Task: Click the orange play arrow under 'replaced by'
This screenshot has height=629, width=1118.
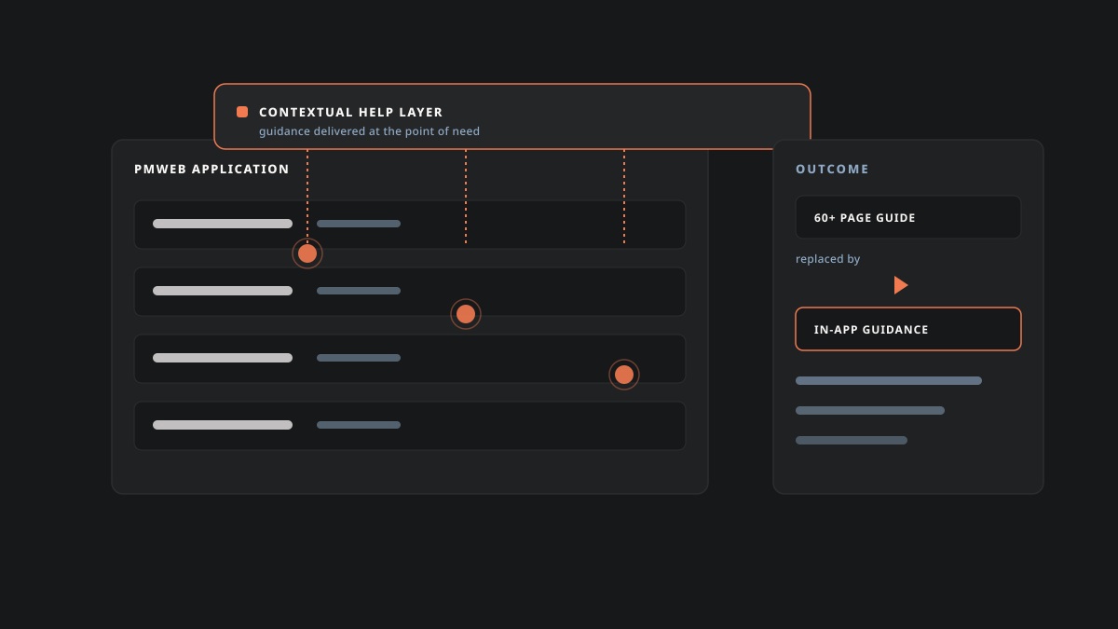Action: (x=901, y=285)
